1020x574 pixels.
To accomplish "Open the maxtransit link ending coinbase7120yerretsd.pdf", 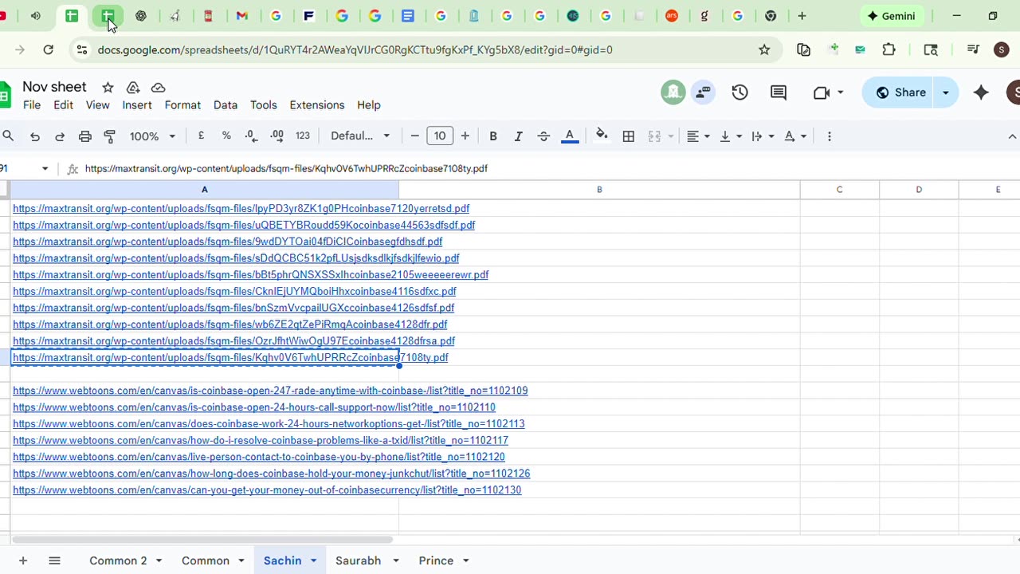I will pos(241,209).
